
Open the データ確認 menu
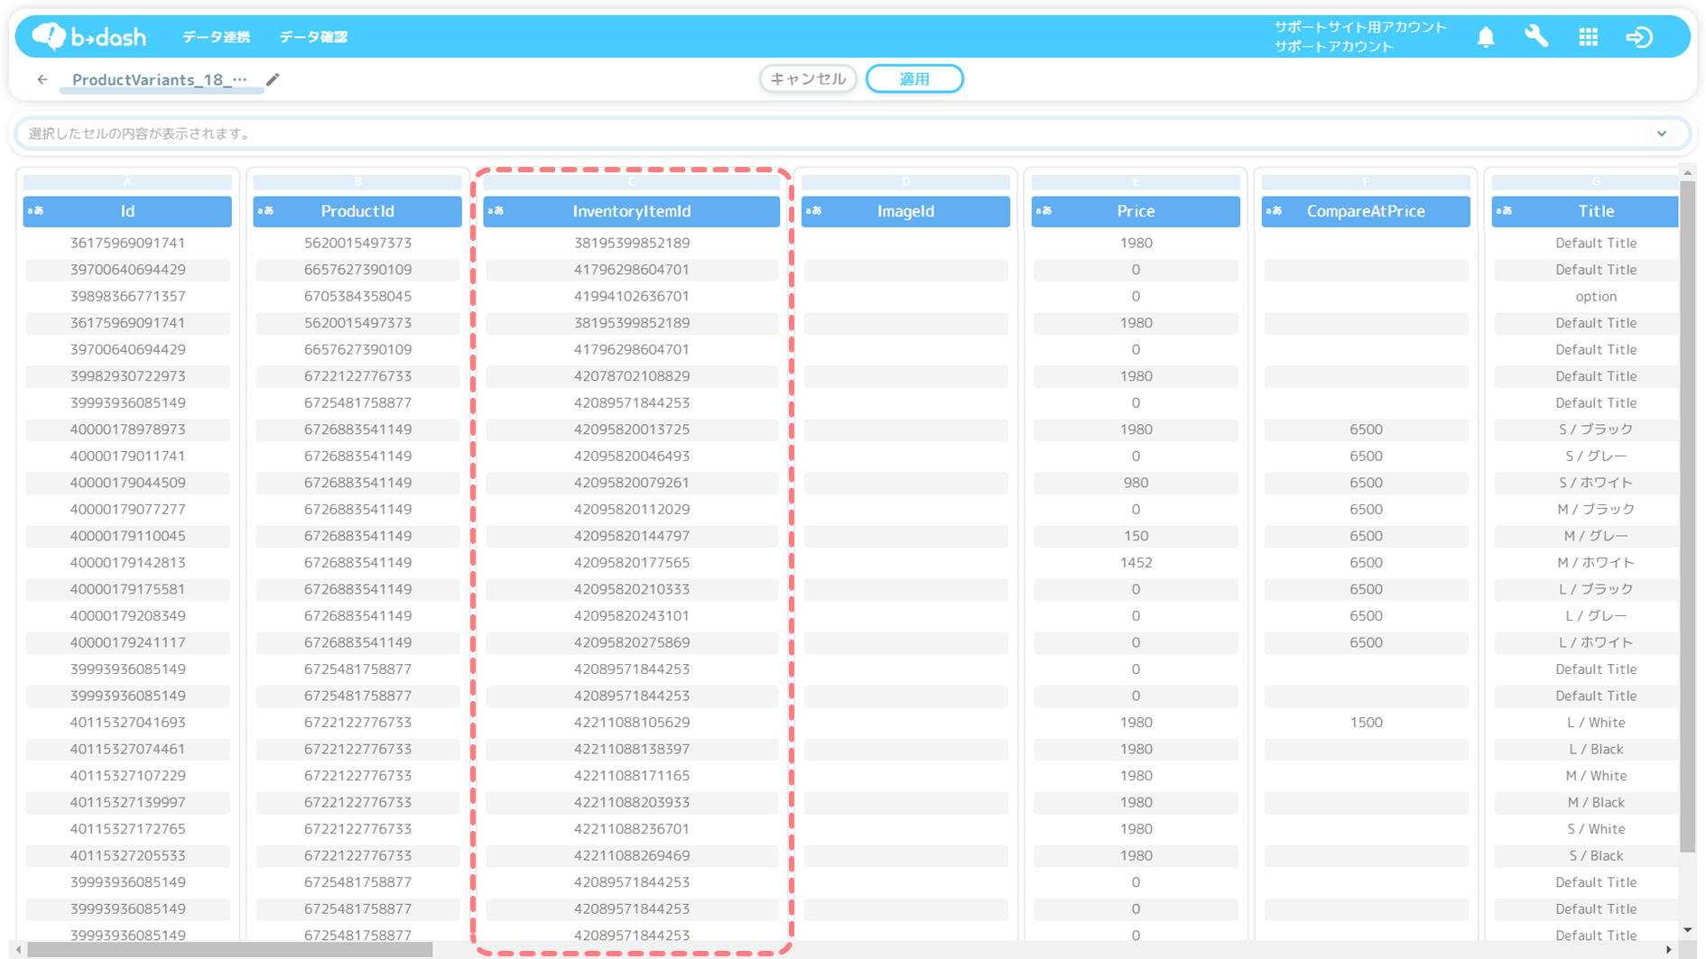coord(313,37)
